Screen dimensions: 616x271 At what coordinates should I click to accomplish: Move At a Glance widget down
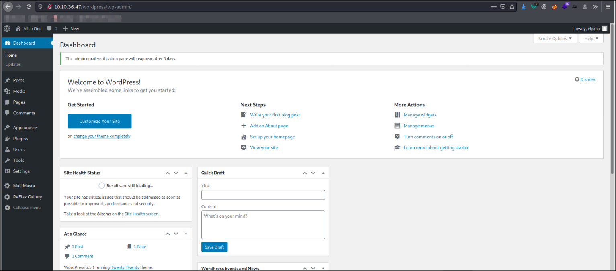176,234
